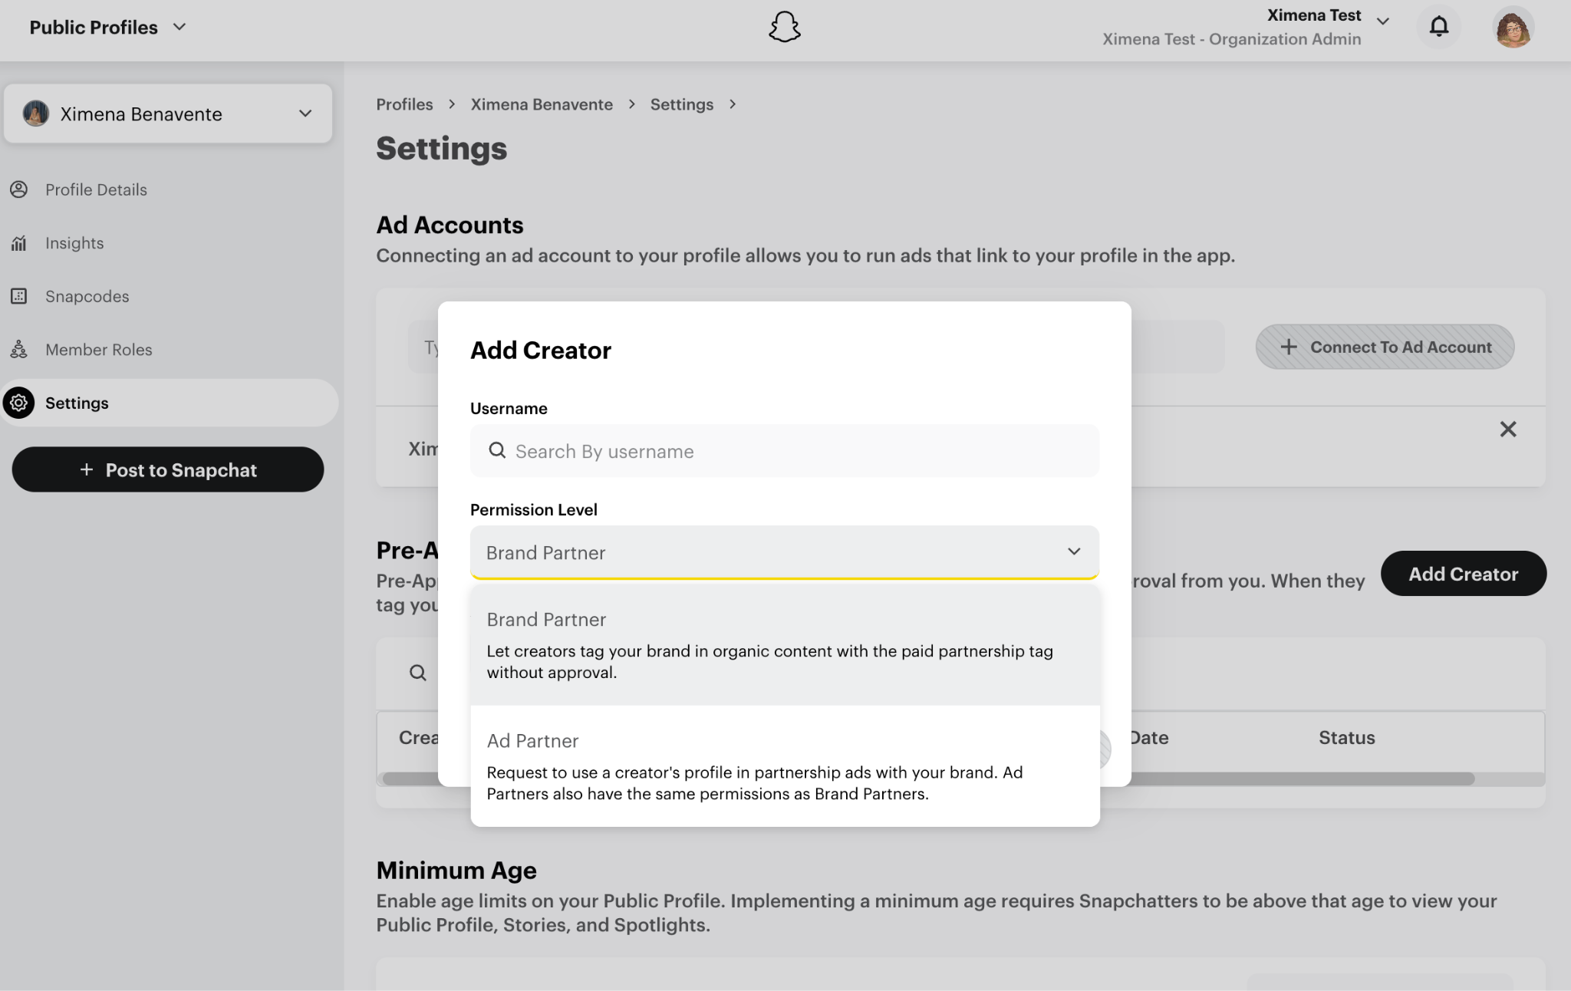Open Member Roles in the sidebar
The image size is (1571, 991).
click(x=98, y=350)
